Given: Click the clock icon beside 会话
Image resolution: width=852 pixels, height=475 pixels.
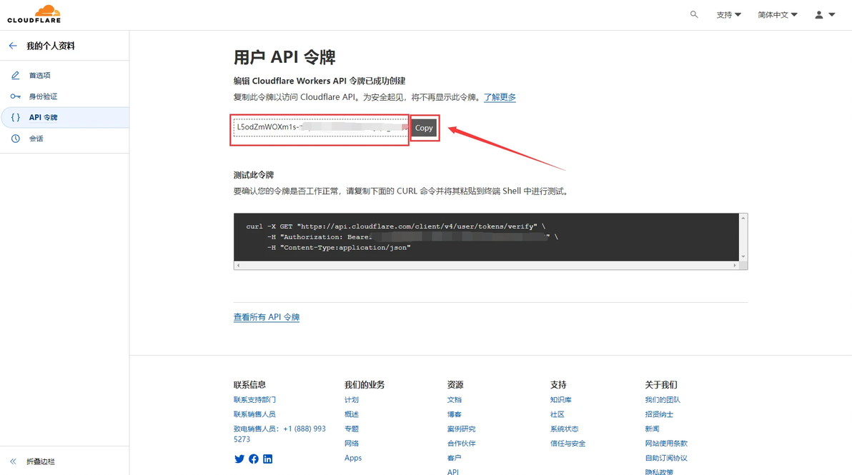Looking at the screenshot, I should 15,139.
